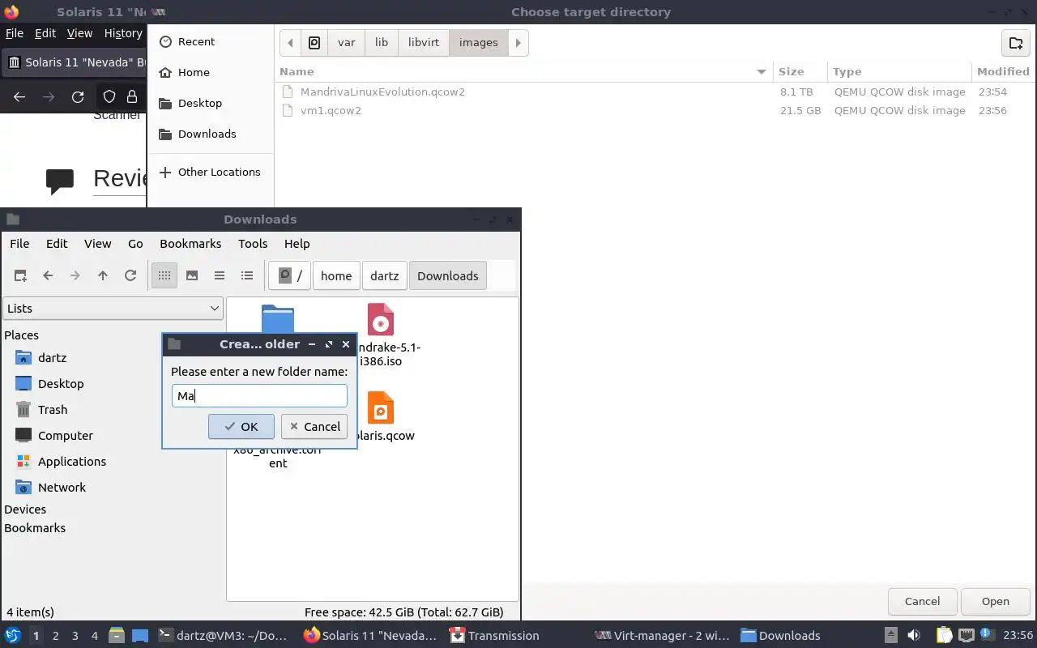This screenshot has width=1037, height=648.
Task: Sort directory chooser by Type column
Action: [x=898, y=71]
